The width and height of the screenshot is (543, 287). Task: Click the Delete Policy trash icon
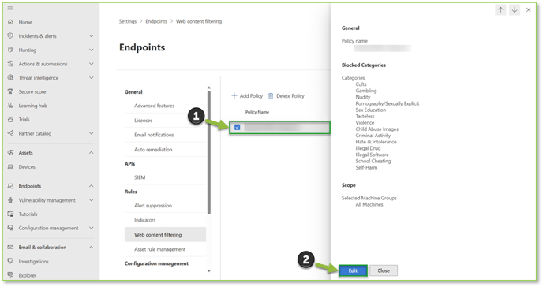click(x=271, y=95)
